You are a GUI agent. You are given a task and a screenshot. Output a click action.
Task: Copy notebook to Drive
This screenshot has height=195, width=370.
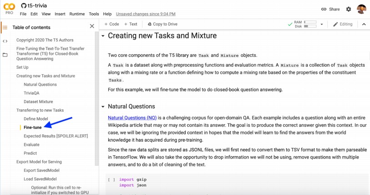click(x=162, y=24)
